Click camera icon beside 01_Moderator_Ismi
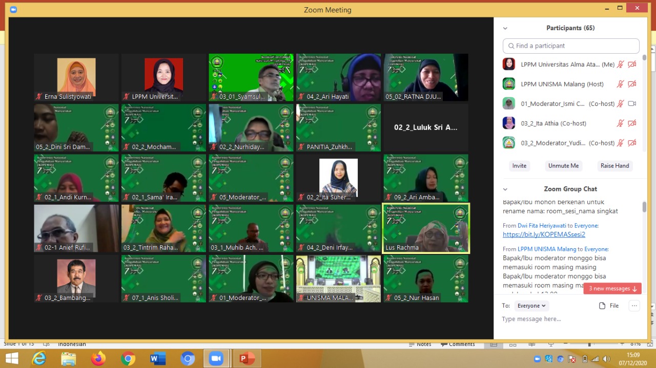 click(x=632, y=103)
